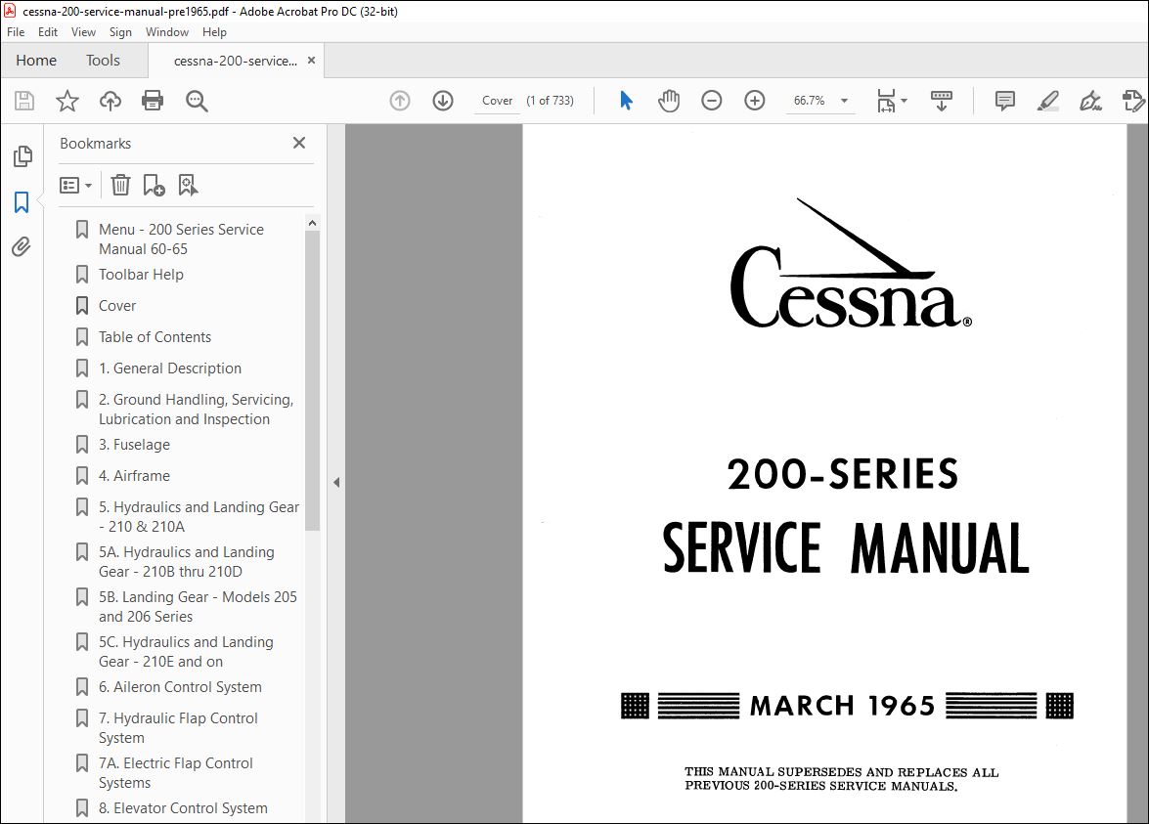Find current bookmark icon
The image size is (1149, 824).
(189, 185)
